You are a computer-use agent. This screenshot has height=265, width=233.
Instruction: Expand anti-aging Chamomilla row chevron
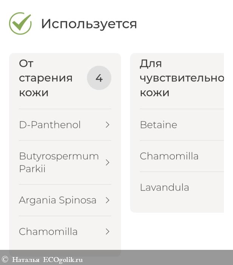point(107,231)
